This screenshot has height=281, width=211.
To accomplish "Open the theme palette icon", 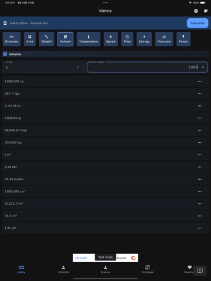I will 206,11.
